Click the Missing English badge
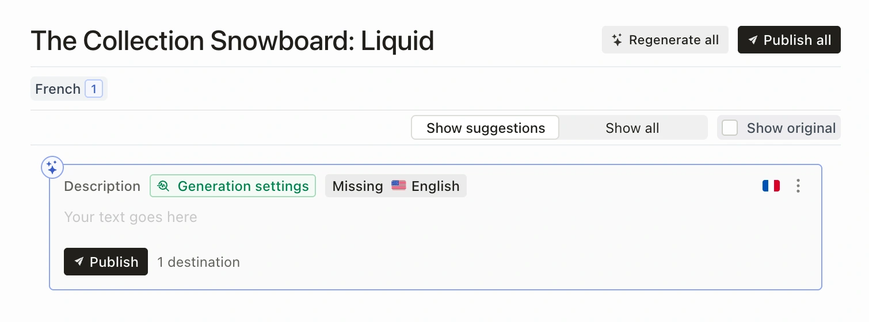The image size is (869, 322). coord(395,186)
